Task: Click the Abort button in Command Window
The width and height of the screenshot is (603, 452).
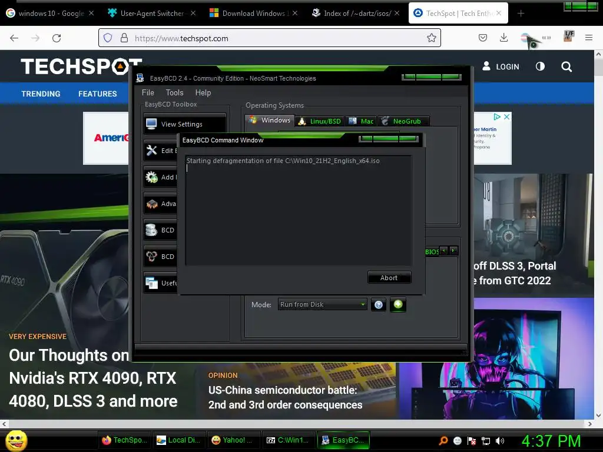Action: [x=389, y=278]
